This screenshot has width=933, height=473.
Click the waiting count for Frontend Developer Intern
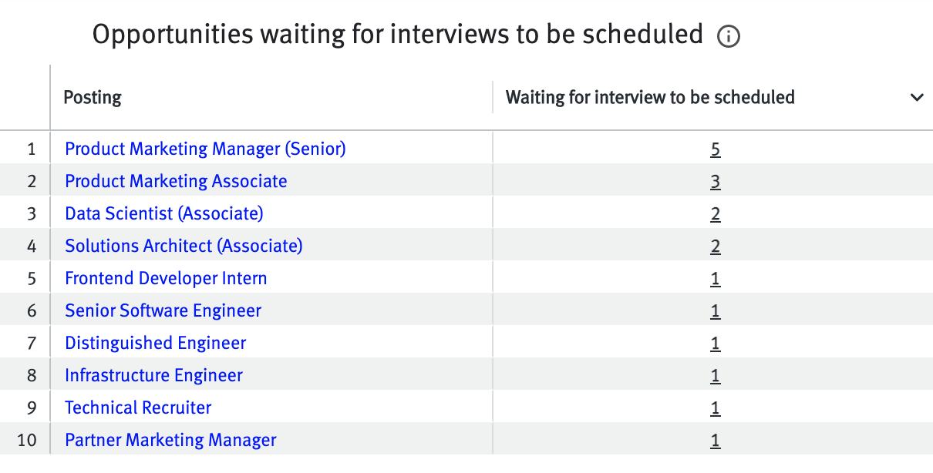click(x=715, y=277)
